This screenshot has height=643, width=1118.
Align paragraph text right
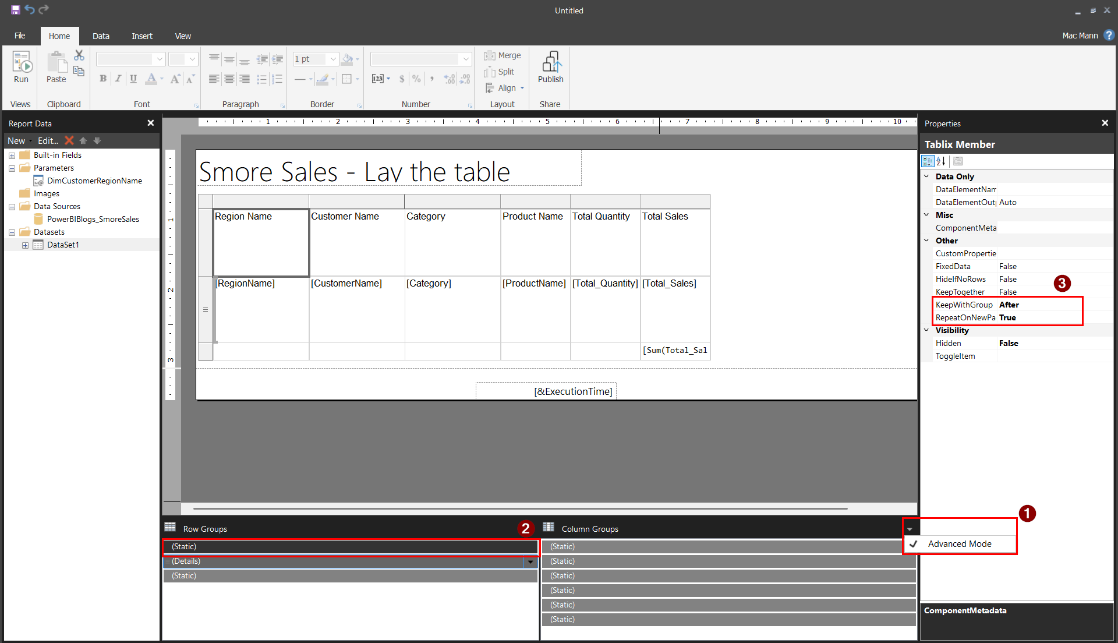coord(245,79)
